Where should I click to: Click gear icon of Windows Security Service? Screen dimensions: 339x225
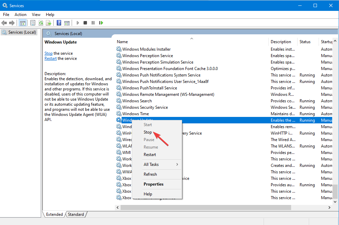(x=119, y=107)
